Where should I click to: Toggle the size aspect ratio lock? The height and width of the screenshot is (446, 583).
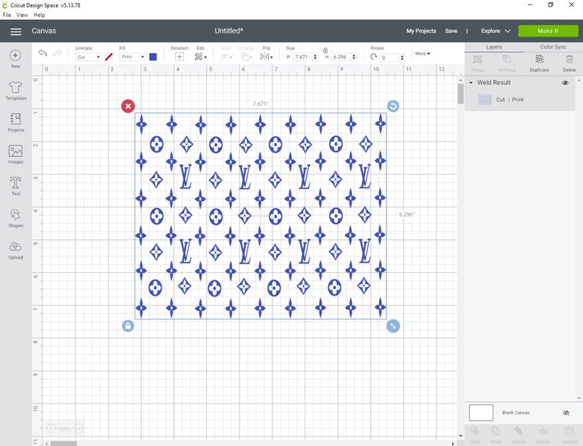[x=325, y=50]
